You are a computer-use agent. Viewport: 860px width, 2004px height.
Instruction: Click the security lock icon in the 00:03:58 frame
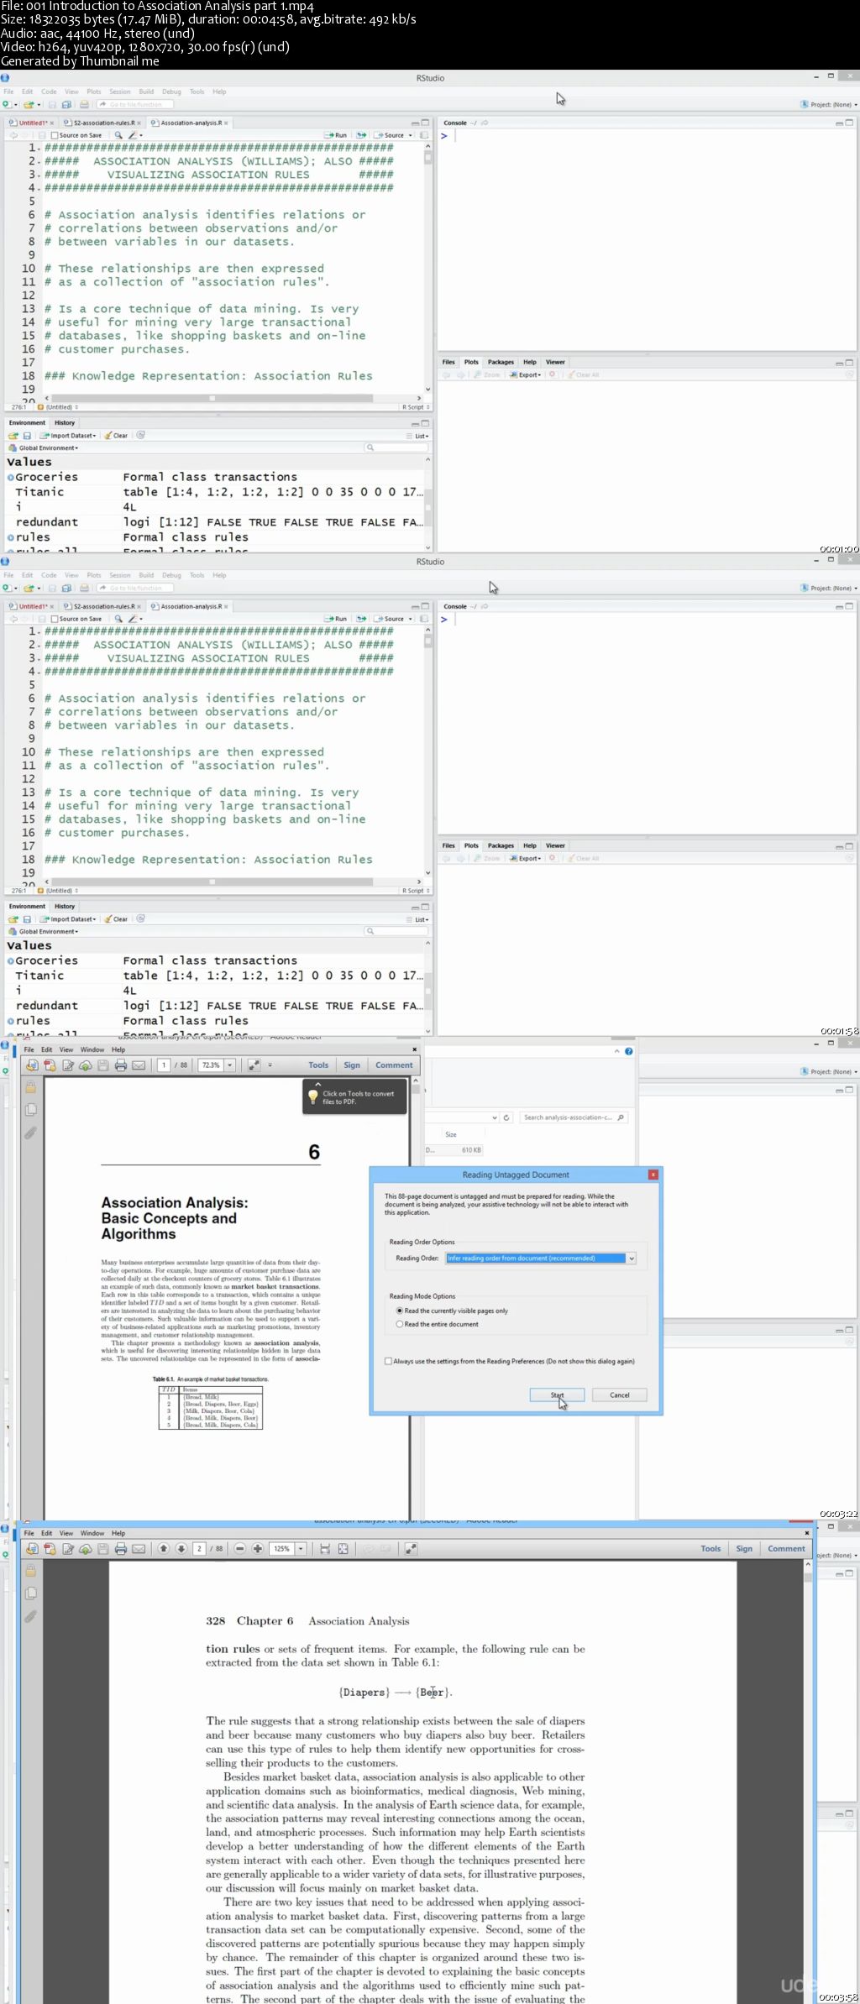coord(31,1570)
